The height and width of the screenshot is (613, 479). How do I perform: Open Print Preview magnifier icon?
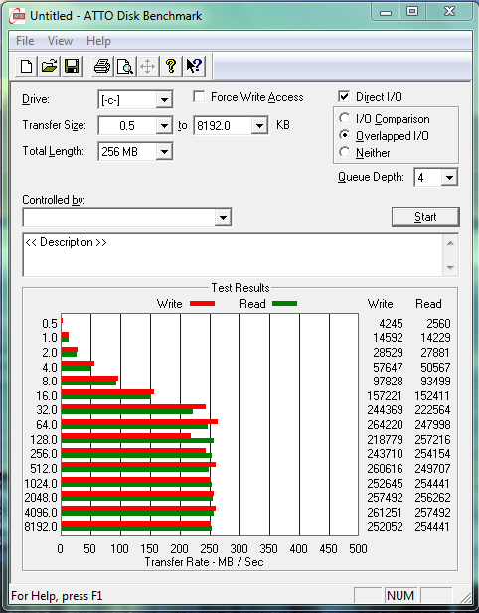(x=125, y=66)
